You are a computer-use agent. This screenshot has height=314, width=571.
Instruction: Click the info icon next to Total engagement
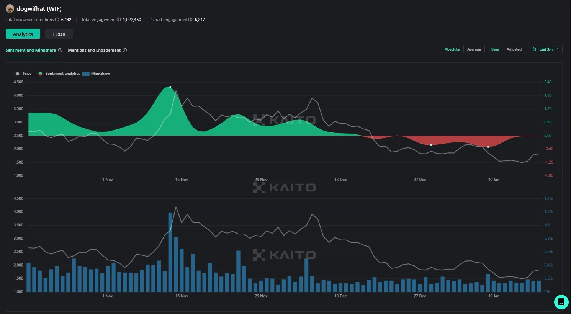point(119,20)
